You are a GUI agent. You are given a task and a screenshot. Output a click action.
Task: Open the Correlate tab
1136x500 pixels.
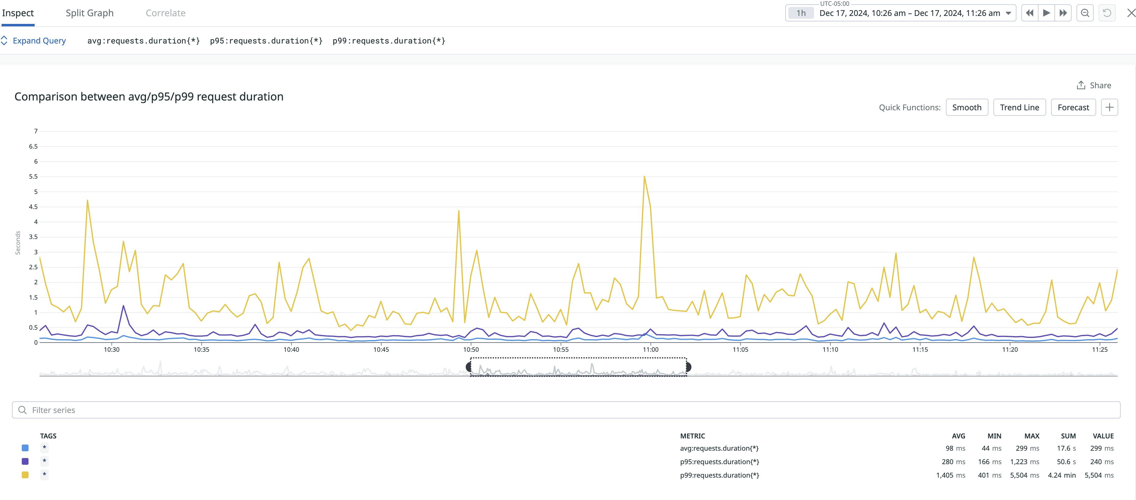(x=165, y=13)
